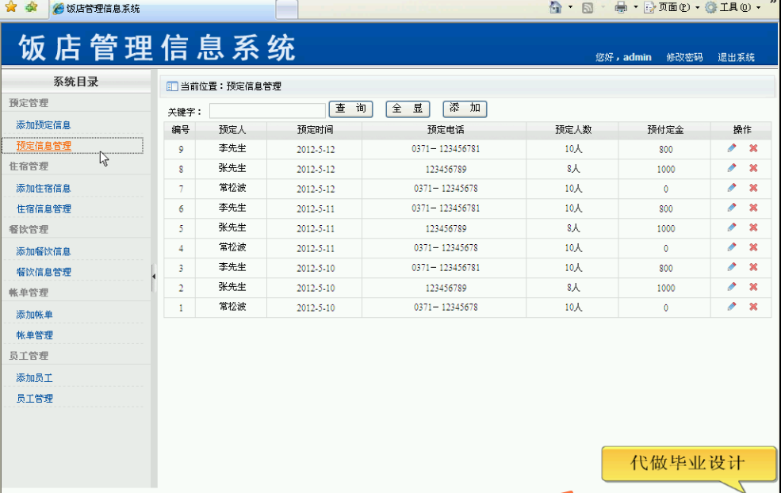Open a new blank browser tab

[x=287, y=10]
